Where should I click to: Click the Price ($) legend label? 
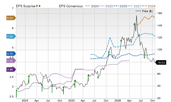click(147, 11)
